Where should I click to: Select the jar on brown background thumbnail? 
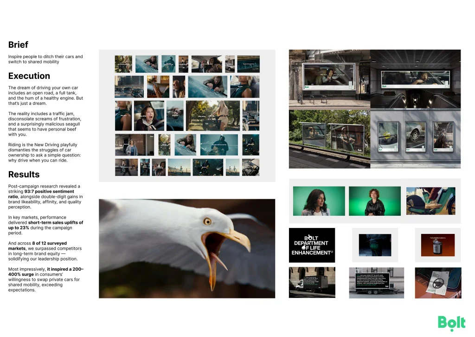438,245
